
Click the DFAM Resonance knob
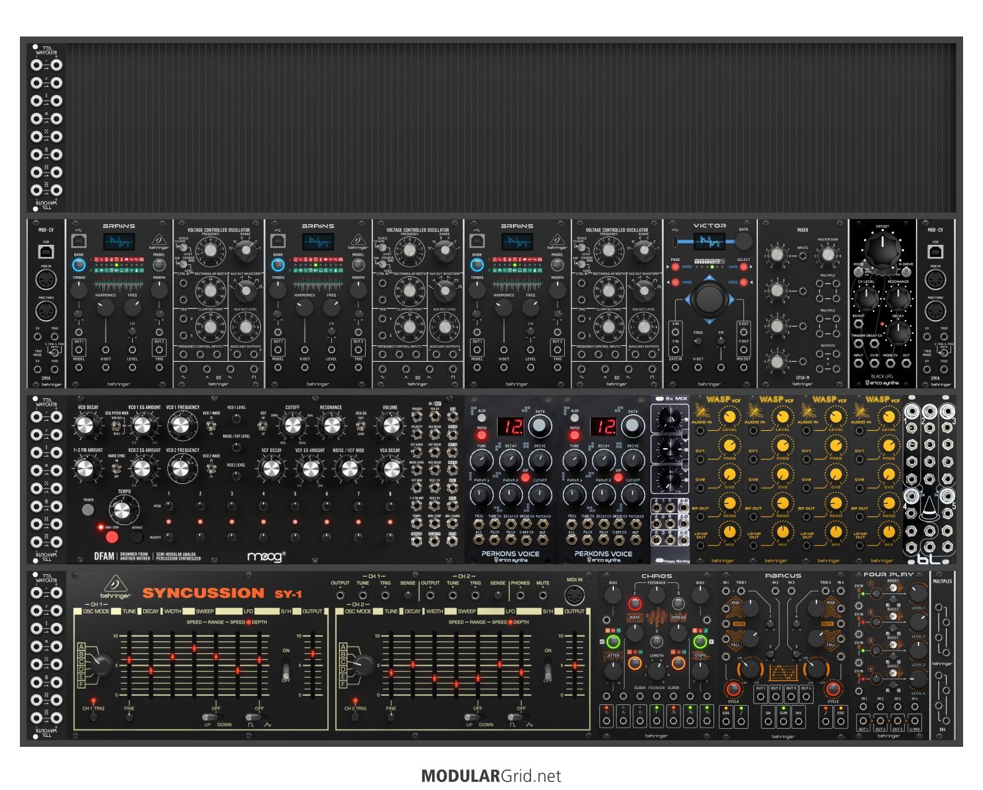331,426
